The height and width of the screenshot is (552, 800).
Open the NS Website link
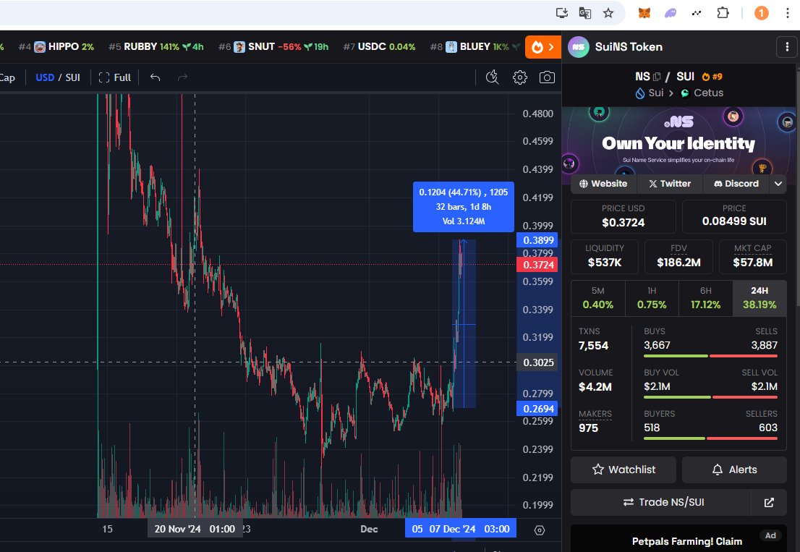tap(603, 184)
